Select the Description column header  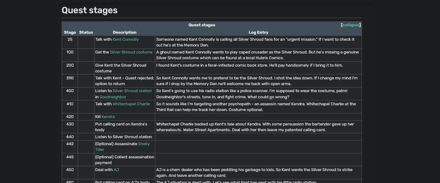124,32
